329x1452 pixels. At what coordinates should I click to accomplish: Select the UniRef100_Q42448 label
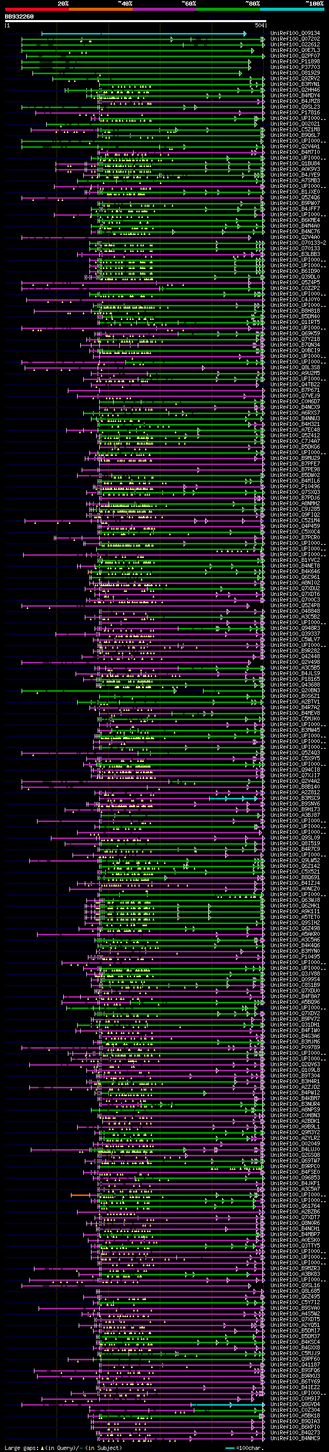(x=295, y=656)
